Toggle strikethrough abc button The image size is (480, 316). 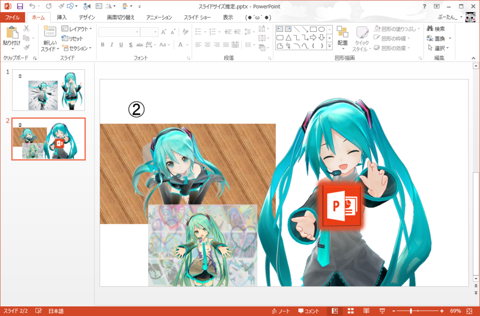click(x=140, y=44)
